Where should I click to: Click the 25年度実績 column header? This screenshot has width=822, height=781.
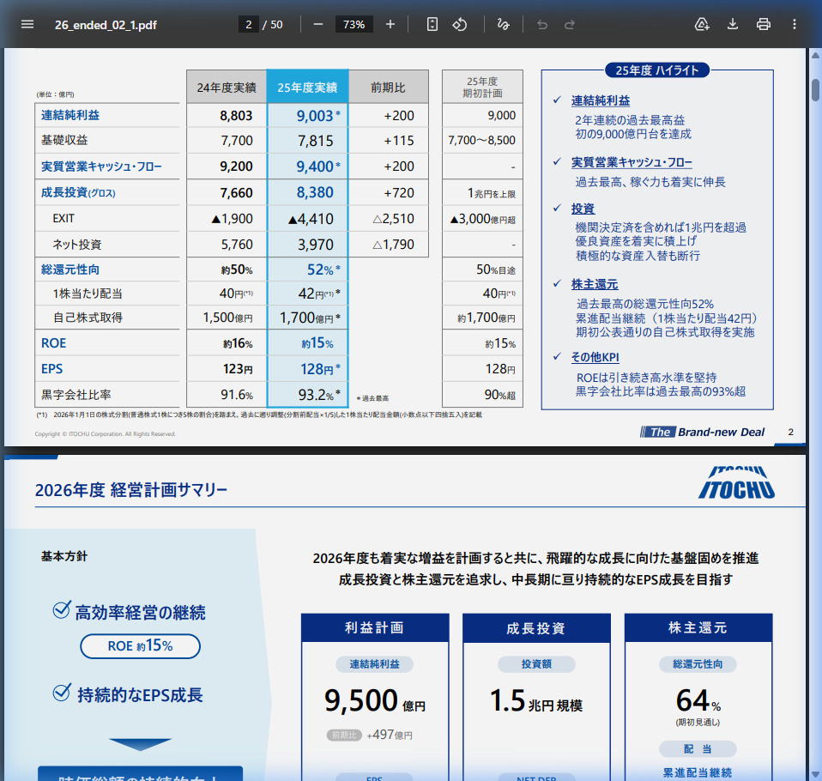coord(307,87)
